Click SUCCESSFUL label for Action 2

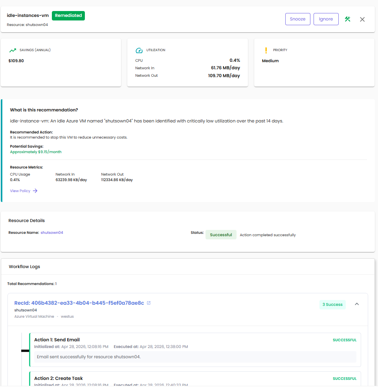click(345, 378)
